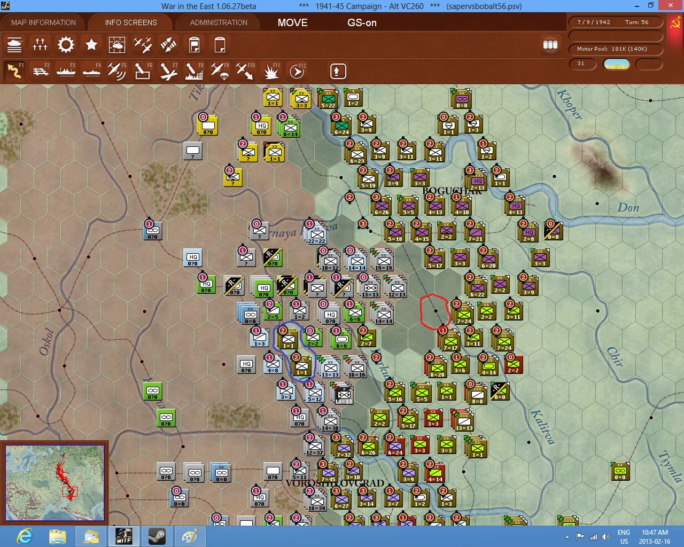
Task: Select the F11 explosion mode button
Action: tap(271, 71)
